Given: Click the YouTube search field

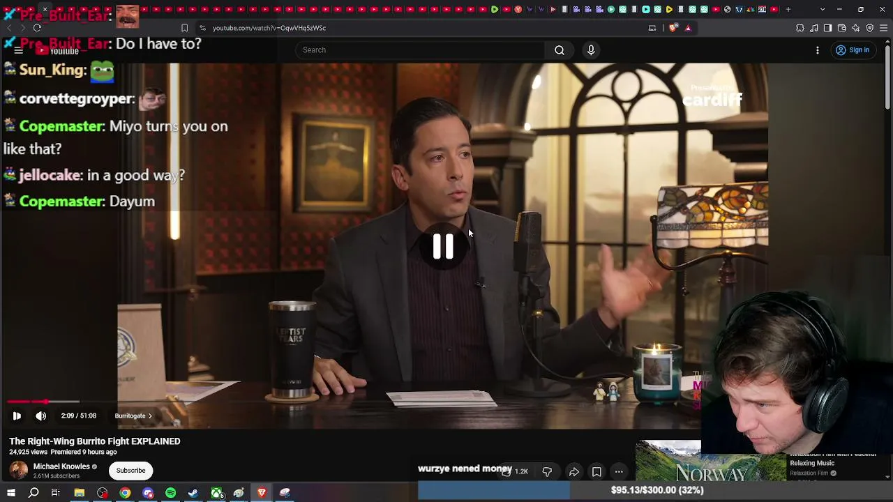Looking at the screenshot, I should (x=420, y=50).
